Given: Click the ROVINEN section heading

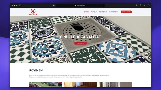Looking at the screenshot, I should (x=36, y=70).
